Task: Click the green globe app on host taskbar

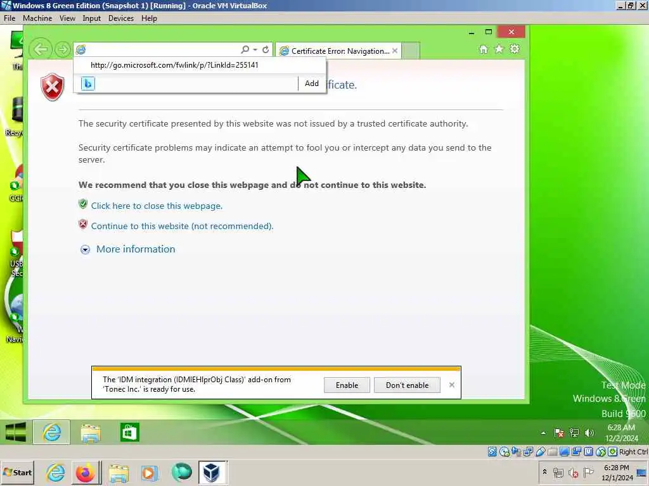Action: coord(181,472)
